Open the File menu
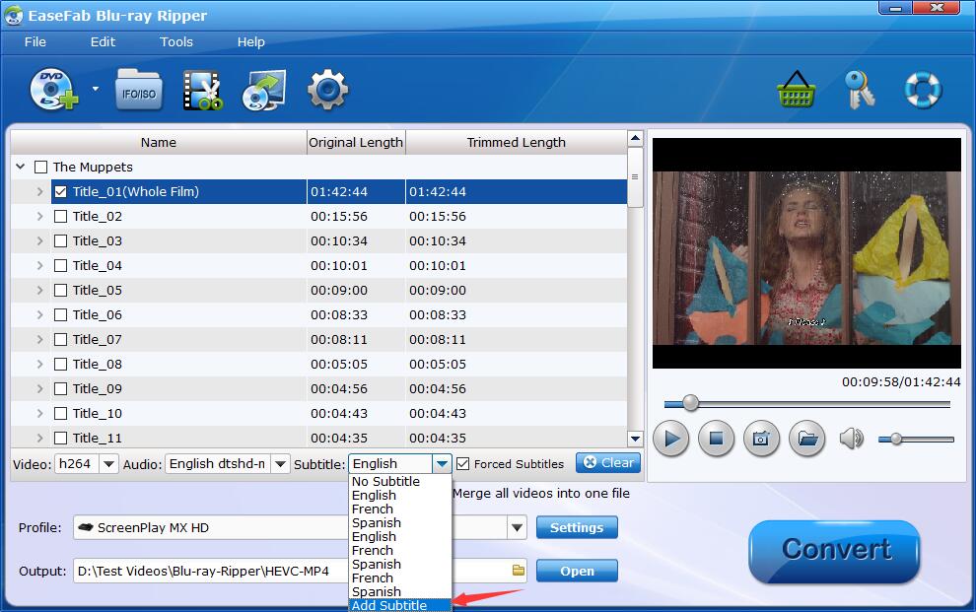This screenshot has width=976, height=612. click(x=35, y=41)
